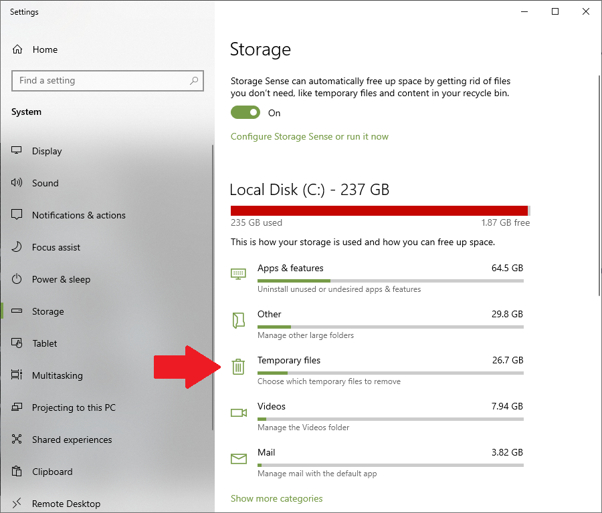Click the Apps & features keyboard icon
Image resolution: width=602 pixels, height=513 pixels.
pos(238,274)
